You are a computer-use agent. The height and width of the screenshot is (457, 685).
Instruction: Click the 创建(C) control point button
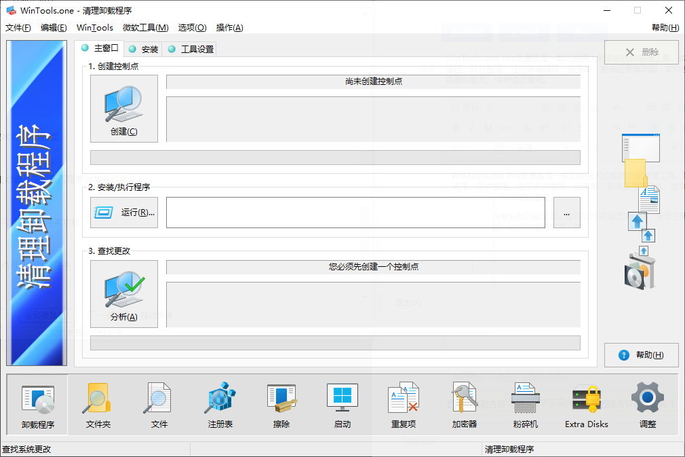pos(123,109)
